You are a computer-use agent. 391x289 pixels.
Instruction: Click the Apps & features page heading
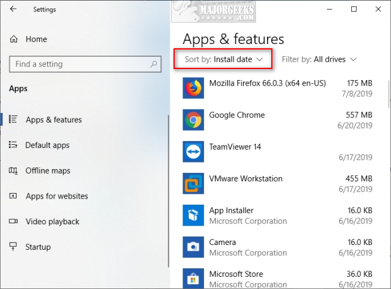click(x=233, y=39)
